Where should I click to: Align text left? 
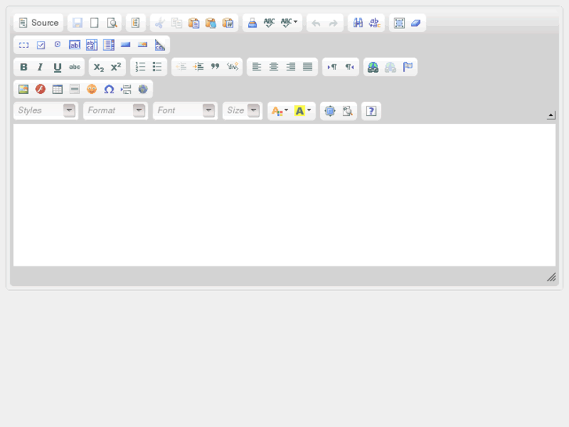pos(257,67)
